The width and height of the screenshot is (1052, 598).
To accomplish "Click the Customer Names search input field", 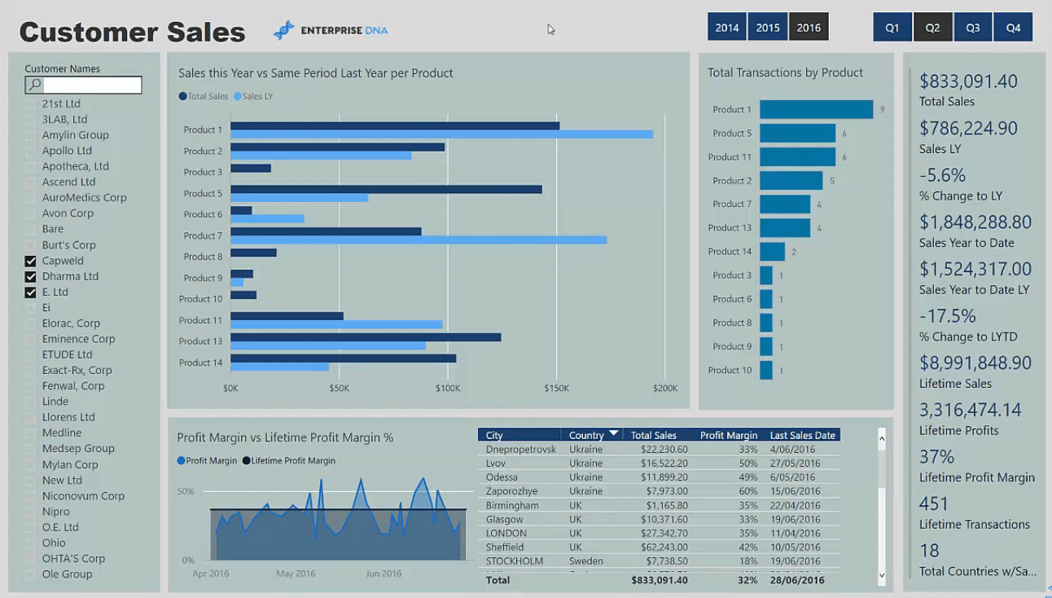I will coord(92,85).
